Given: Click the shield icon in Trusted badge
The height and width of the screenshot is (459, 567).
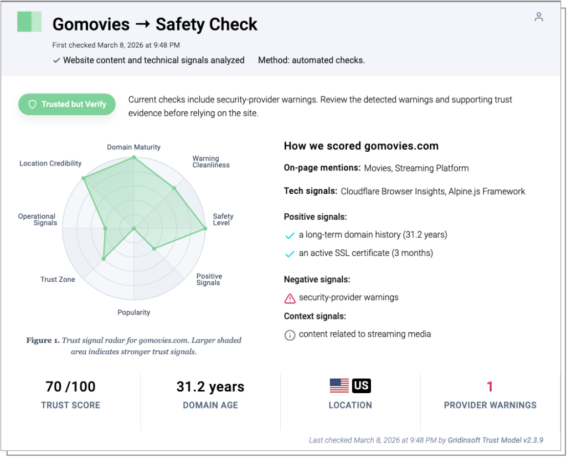Looking at the screenshot, I should (x=33, y=104).
